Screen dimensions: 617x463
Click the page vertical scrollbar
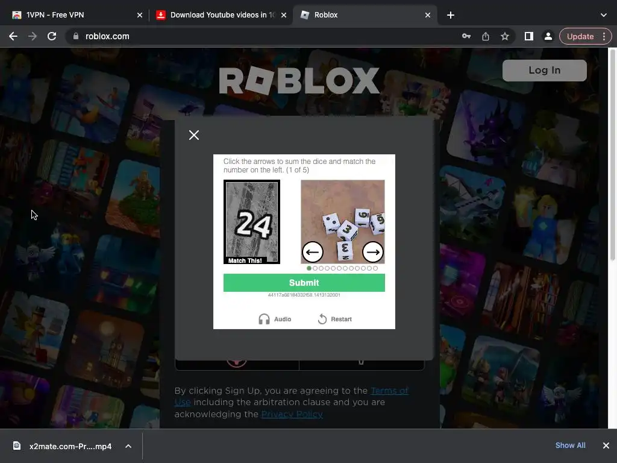pyautogui.click(x=612, y=155)
